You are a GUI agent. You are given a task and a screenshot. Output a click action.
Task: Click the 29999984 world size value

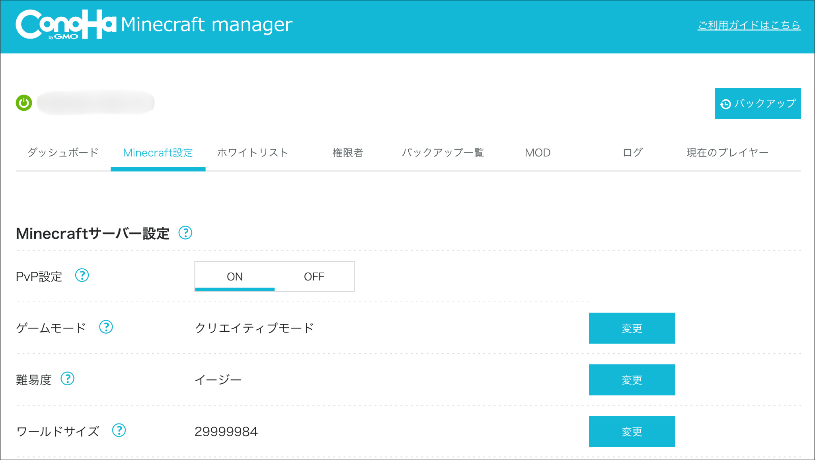(x=226, y=431)
